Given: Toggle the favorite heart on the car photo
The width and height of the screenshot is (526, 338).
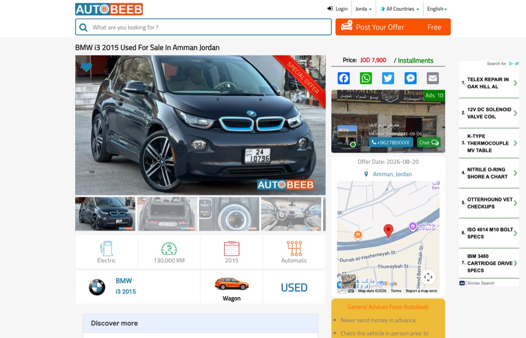Looking at the screenshot, I should [x=86, y=67].
